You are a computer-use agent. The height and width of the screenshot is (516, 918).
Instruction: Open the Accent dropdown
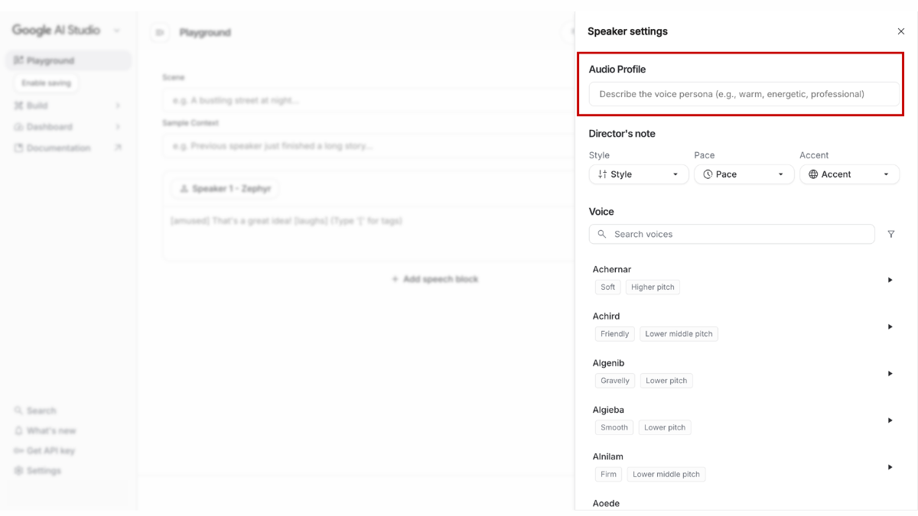point(849,174)
